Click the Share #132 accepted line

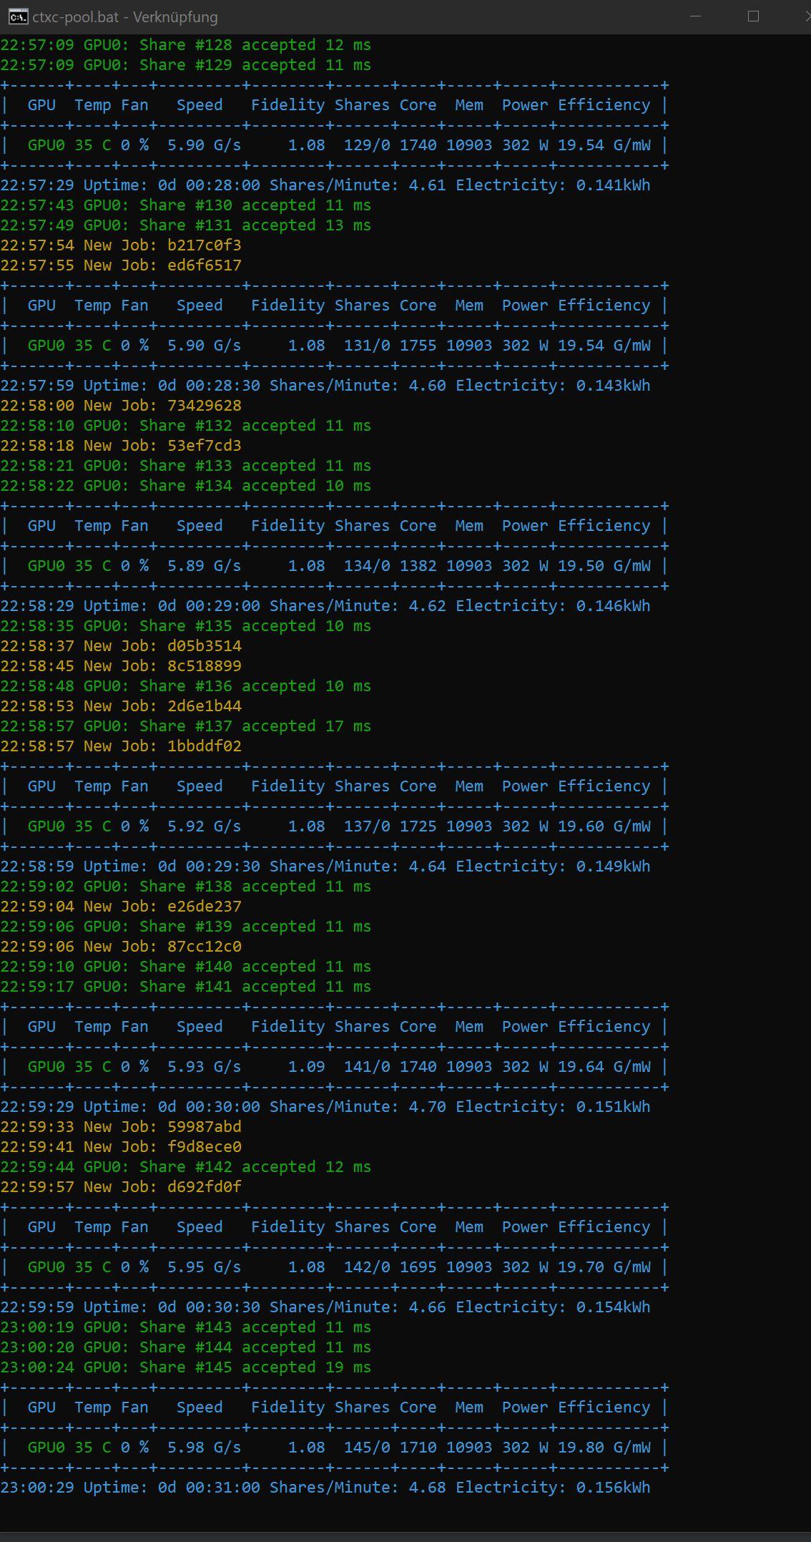point(185,426)
